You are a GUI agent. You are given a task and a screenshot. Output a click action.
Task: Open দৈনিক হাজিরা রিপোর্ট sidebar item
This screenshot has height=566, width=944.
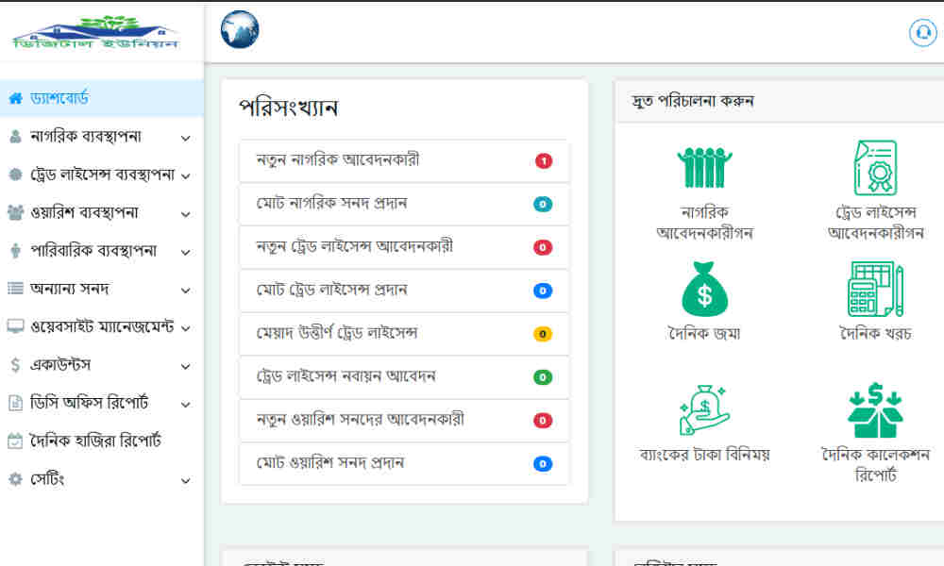tap(94, 441)
